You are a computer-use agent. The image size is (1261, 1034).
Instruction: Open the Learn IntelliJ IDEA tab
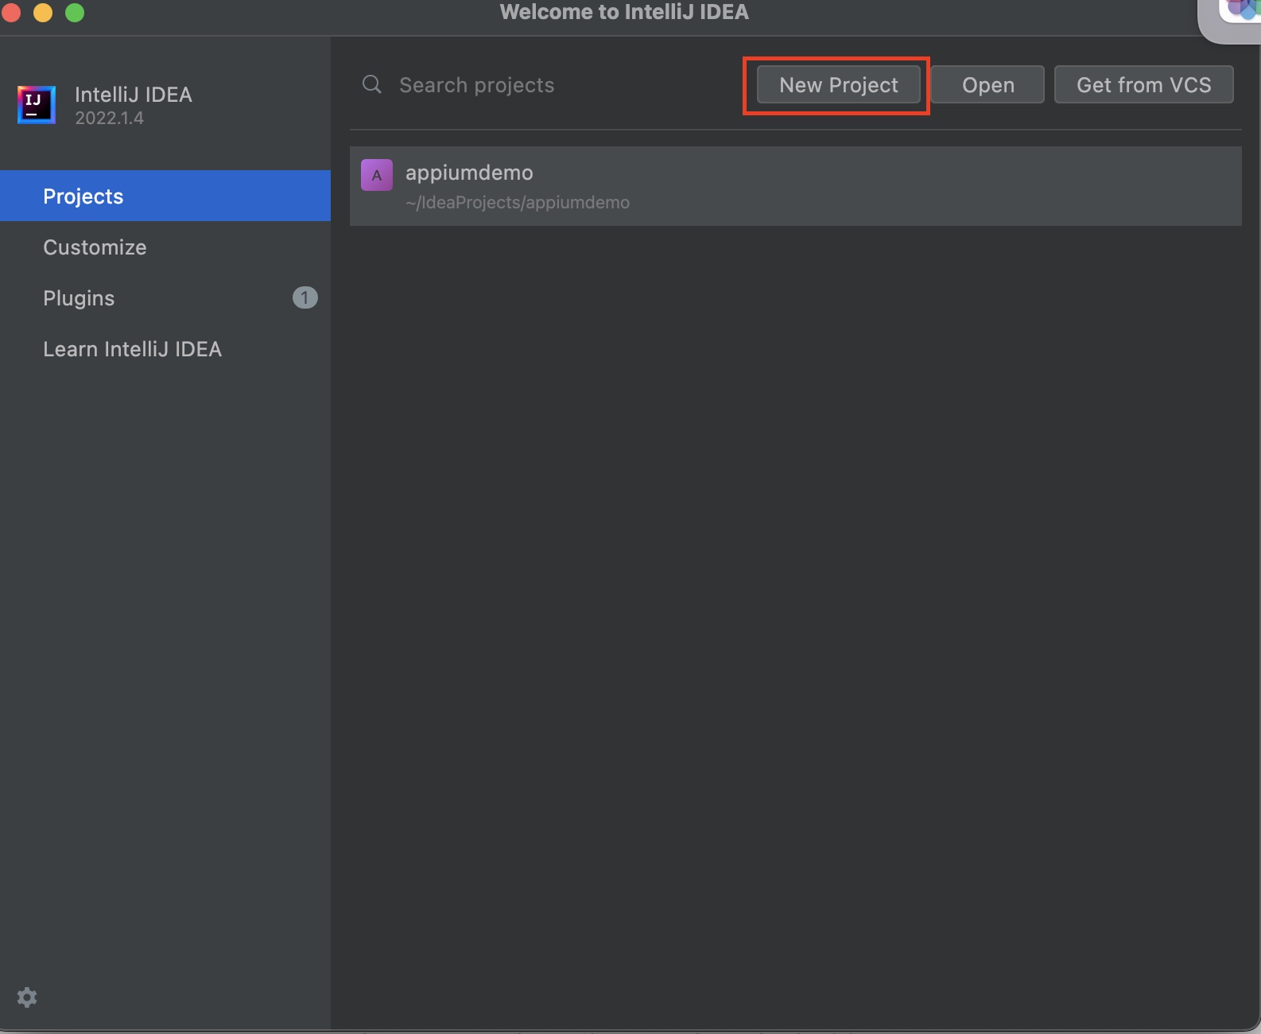point(132,349)
